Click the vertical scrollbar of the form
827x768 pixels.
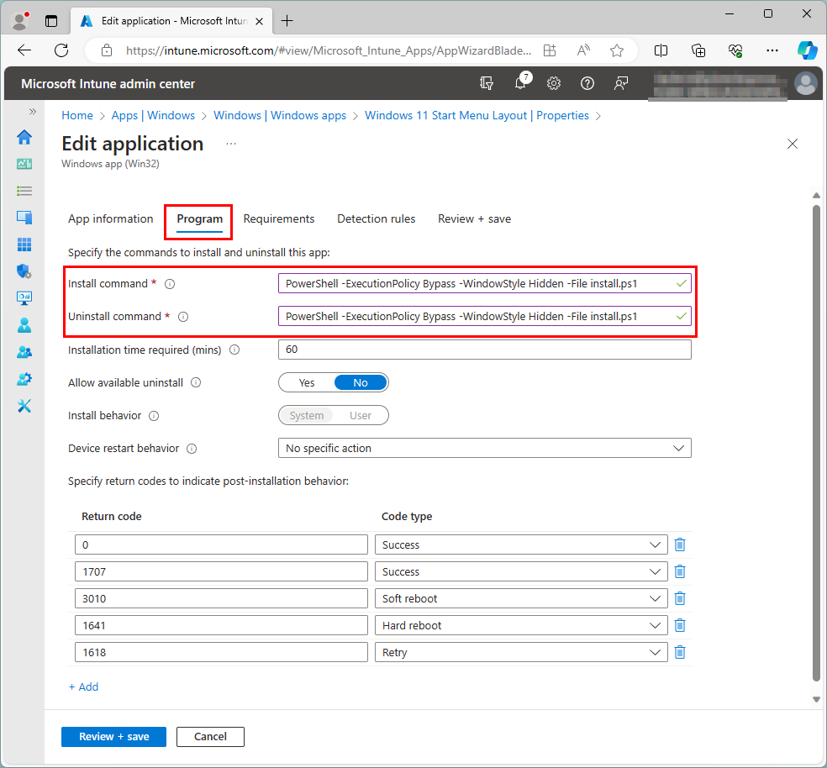pos(815,437)
